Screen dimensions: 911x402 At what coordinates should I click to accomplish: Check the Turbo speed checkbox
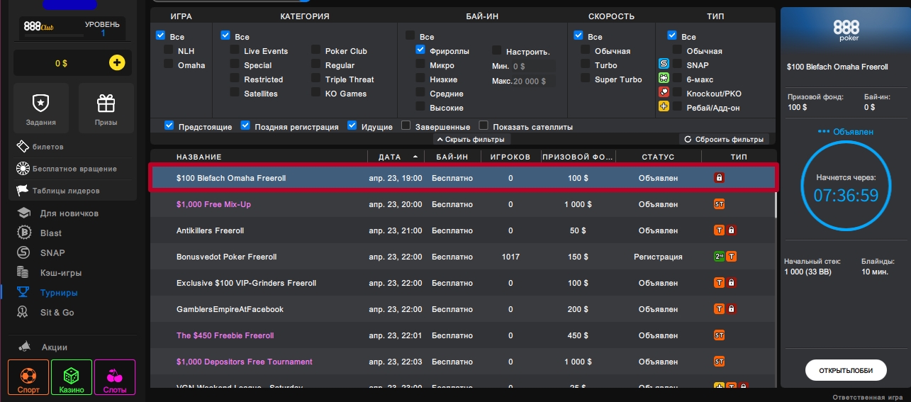point(586,64)
